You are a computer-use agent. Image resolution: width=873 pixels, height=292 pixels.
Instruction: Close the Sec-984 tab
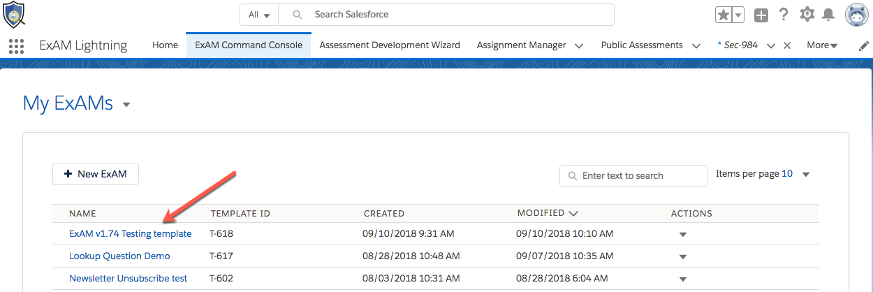pyautogui.click(x=787, y=45)
